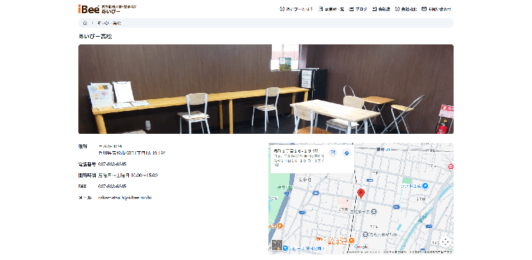Click the school marker icon mid-map

click(x=374, y=212)
